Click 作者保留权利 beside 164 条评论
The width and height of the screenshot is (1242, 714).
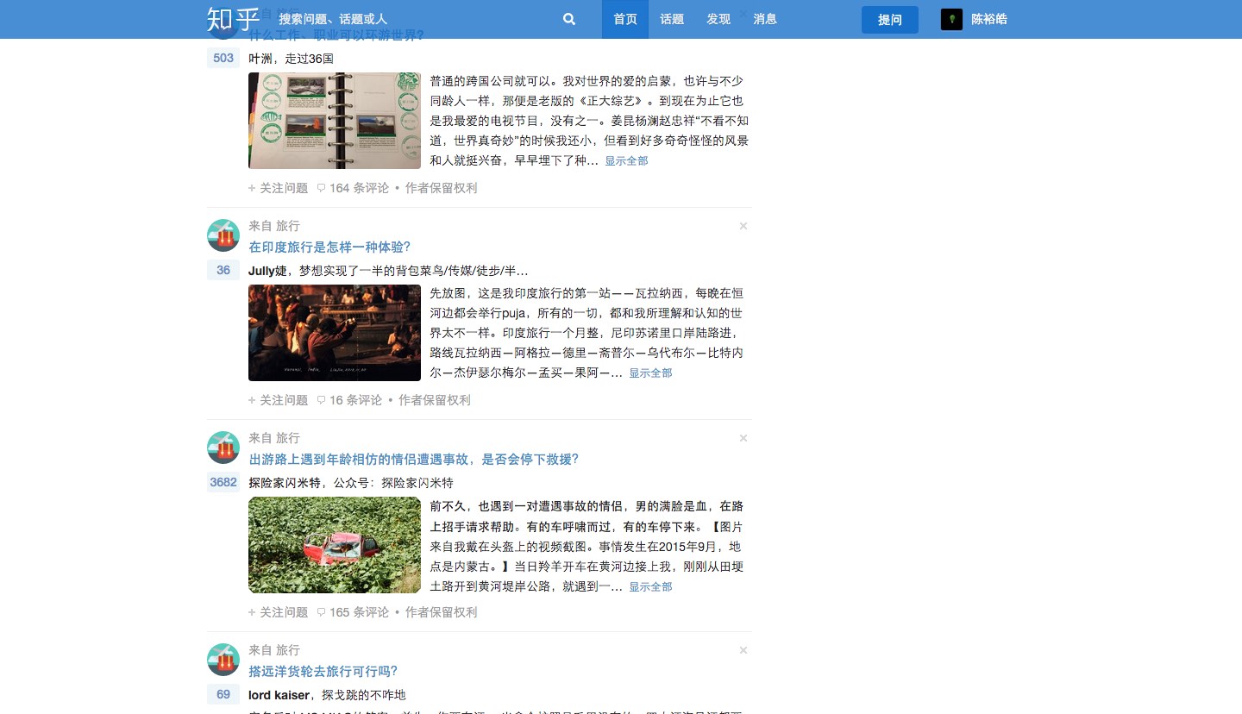click(x=441, y=188)
